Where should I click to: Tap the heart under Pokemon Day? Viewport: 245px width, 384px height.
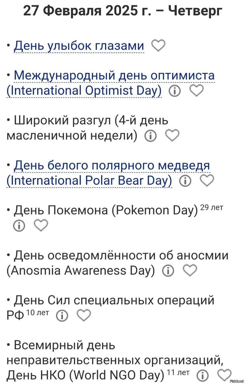[41, 225]
